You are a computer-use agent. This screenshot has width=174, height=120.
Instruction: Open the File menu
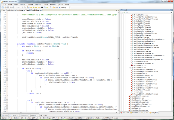click(x=4, y=5)
